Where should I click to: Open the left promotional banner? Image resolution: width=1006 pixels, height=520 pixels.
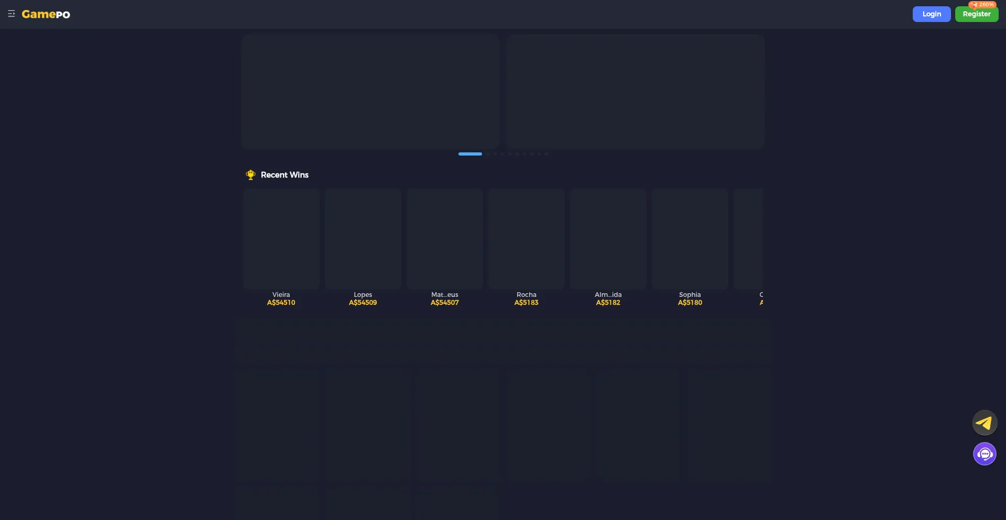370,92
